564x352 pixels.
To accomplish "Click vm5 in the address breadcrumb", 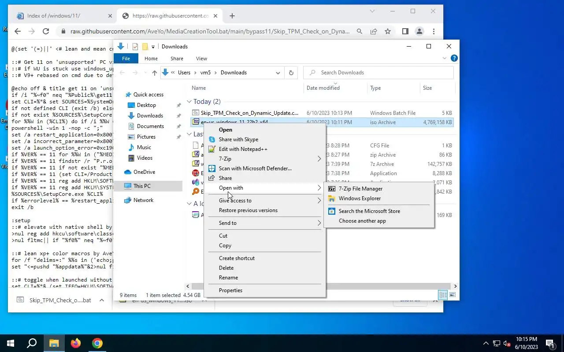I will pyautogui.click(x=205, y=73).
